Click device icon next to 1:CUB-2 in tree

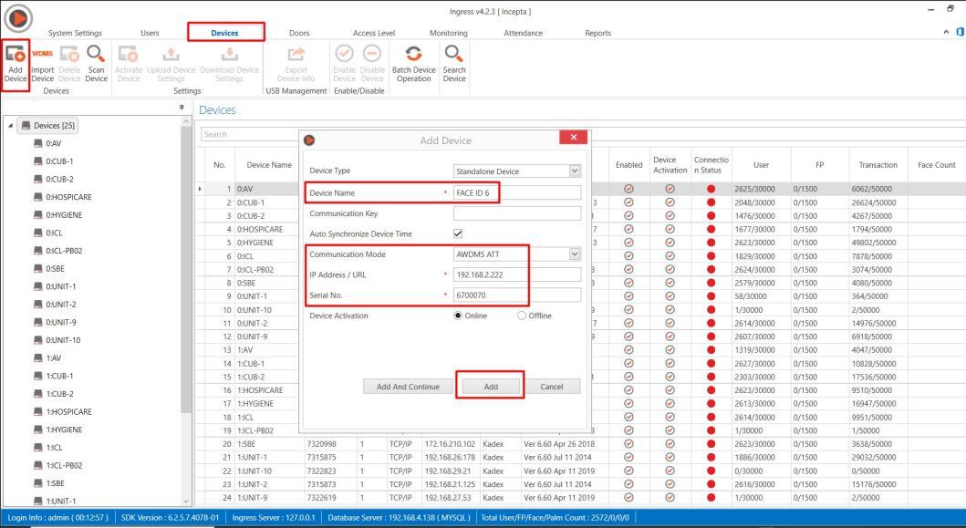(38, 394)
